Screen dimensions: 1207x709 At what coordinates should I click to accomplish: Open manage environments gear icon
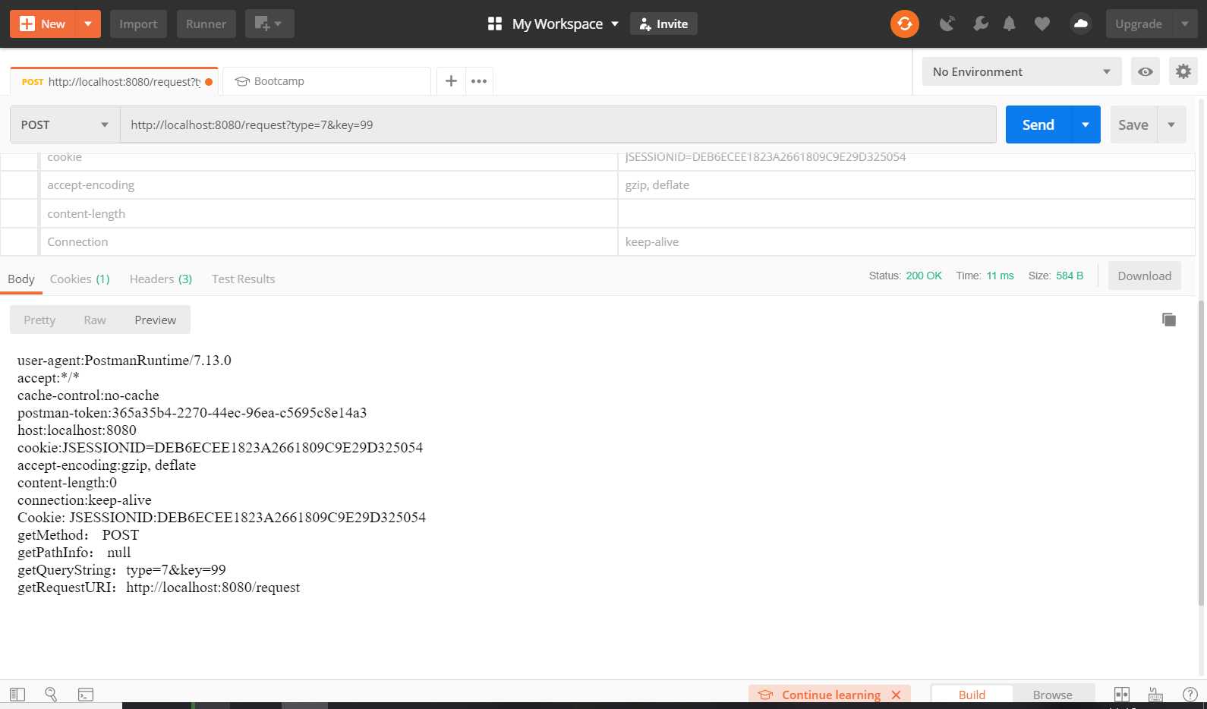click(1183, 71)
